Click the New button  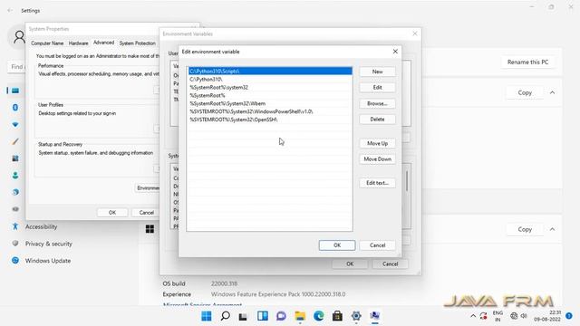click(x=377, y=72)
